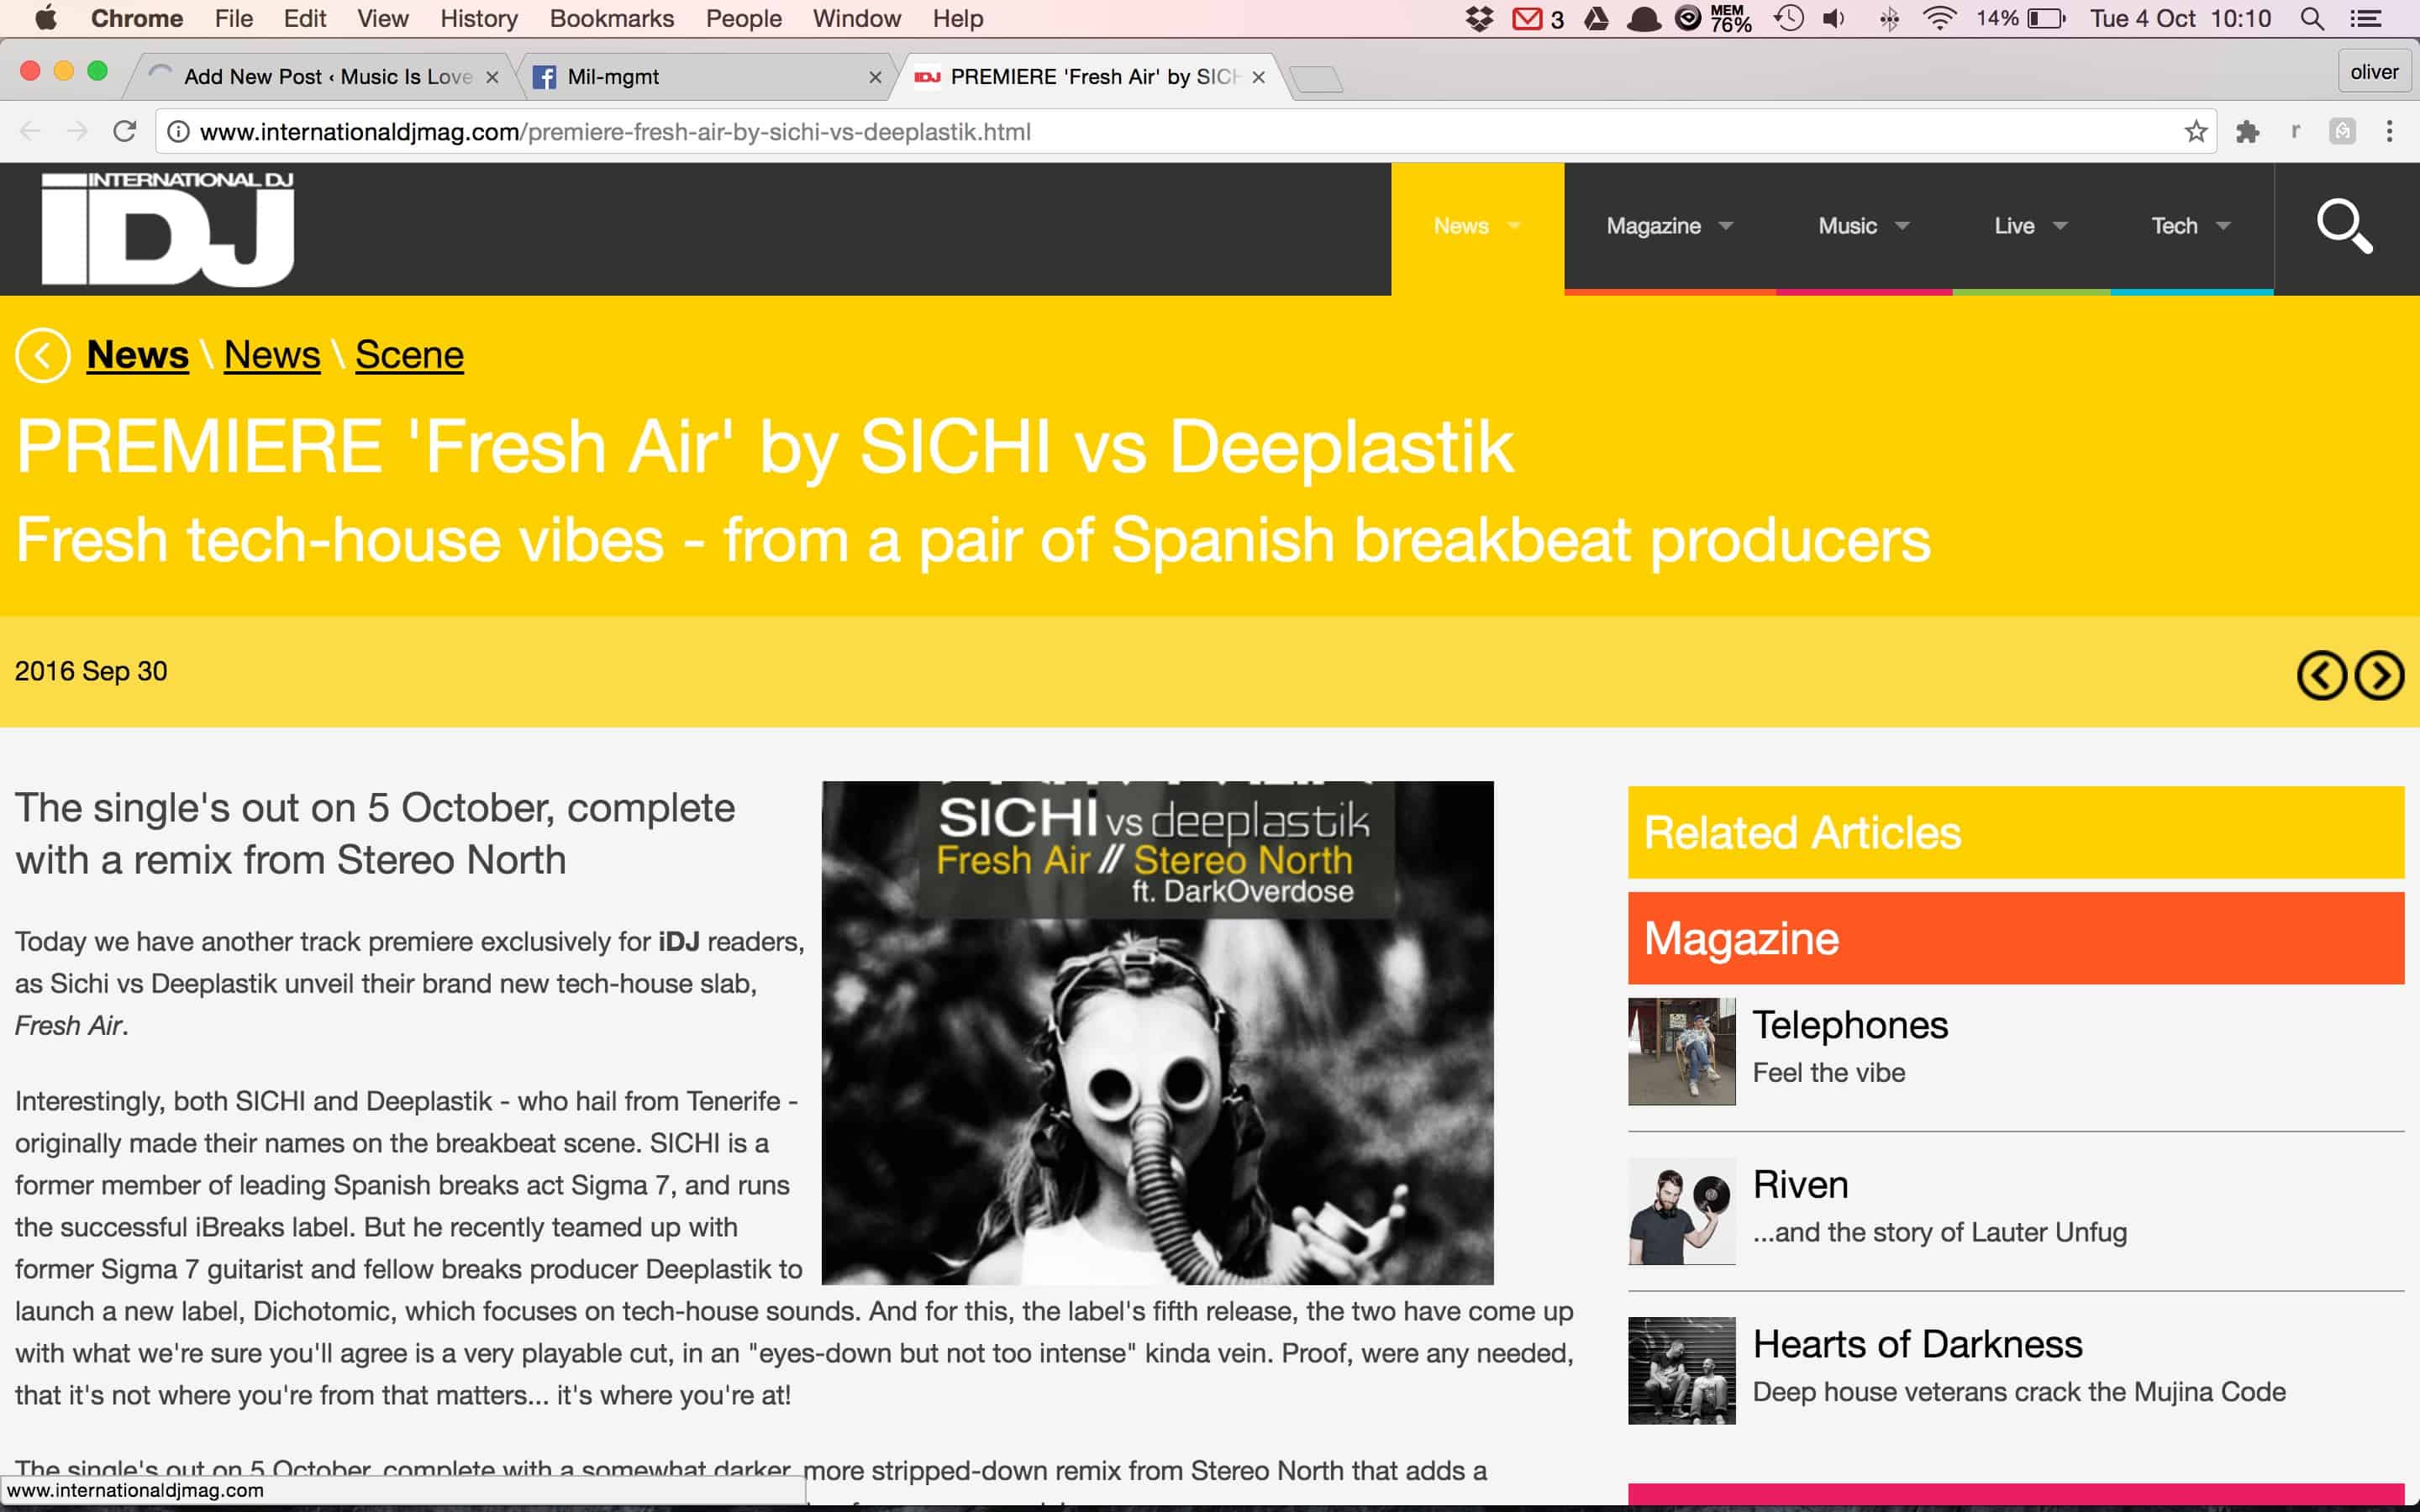The width and height of the screenshot is (2420, 1512).
Task: Go to previous article with left circle arrow
Action: point(2321,675)
